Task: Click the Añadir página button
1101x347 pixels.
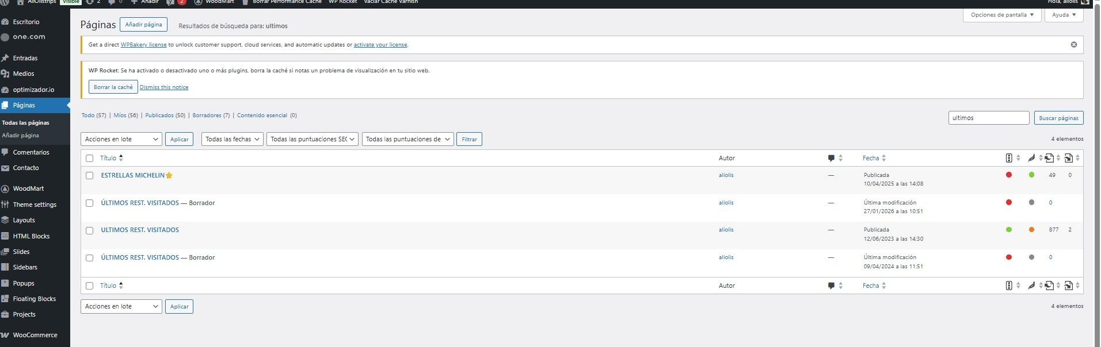Action: (x=143, y=25)
